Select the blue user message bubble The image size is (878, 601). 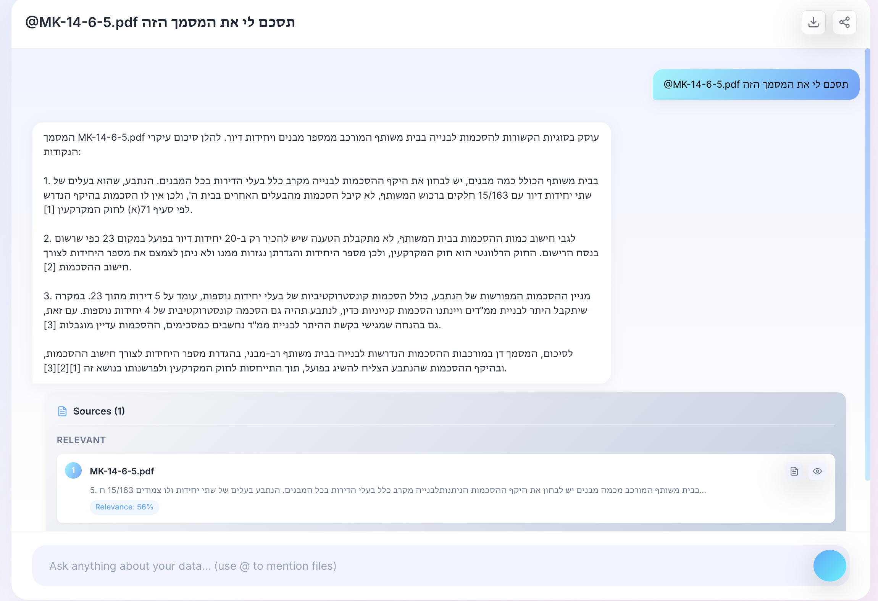point(756,85)
